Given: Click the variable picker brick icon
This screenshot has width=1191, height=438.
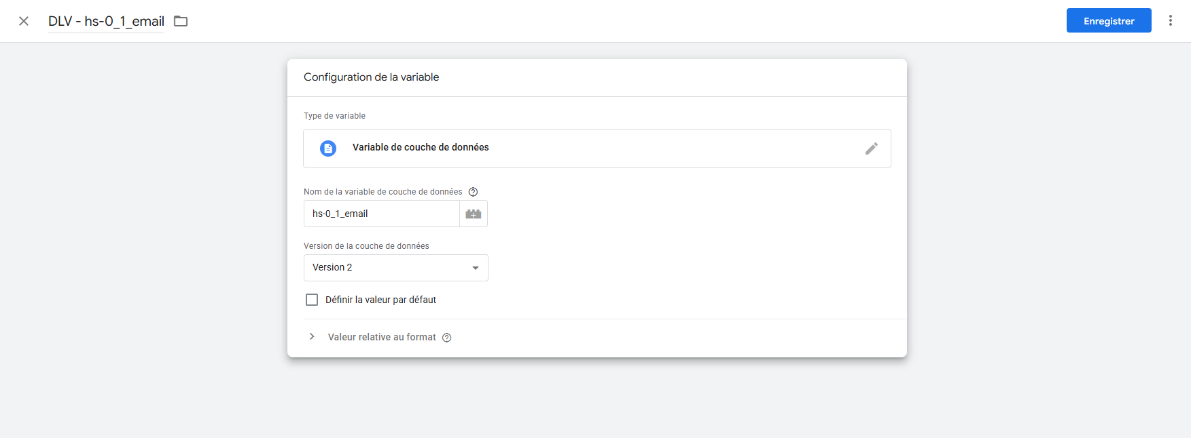Looking at the screenshot, I should 474,214.
